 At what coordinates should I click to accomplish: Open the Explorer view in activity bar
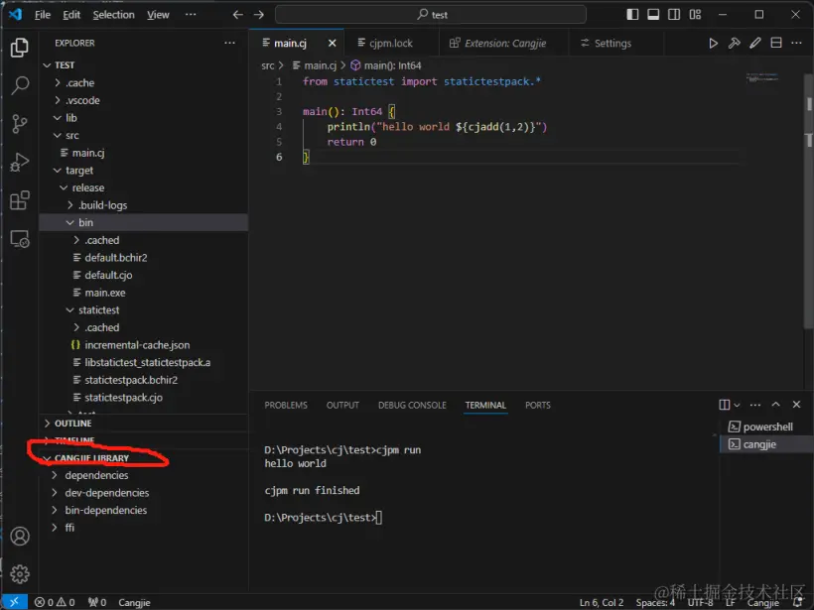coord(20,48)
